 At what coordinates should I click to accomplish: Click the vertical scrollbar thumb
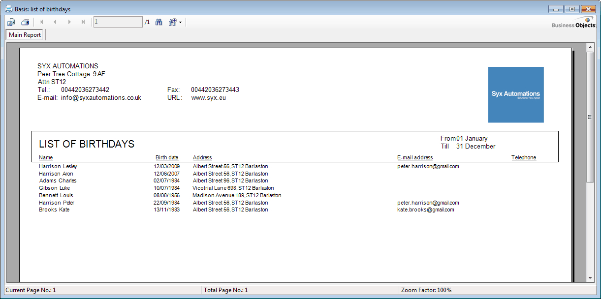(590, 117)
